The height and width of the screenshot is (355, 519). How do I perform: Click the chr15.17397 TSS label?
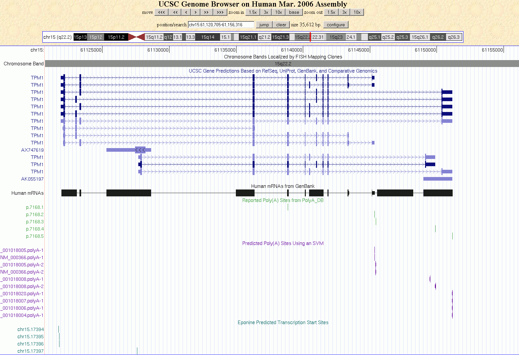click(x=31, y=351)
